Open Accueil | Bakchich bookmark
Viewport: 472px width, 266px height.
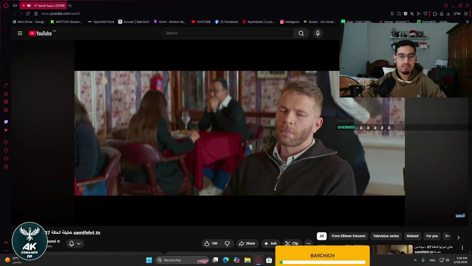tap(134, 22)
